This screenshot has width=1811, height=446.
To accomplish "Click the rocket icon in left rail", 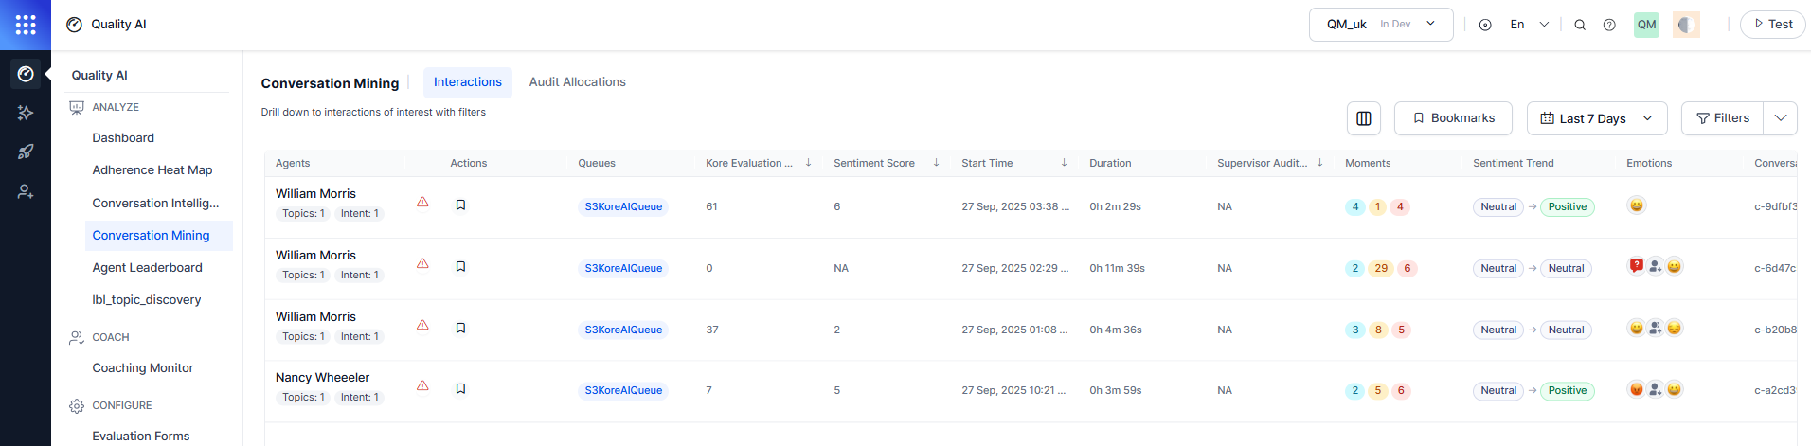I will coord(26,152).
